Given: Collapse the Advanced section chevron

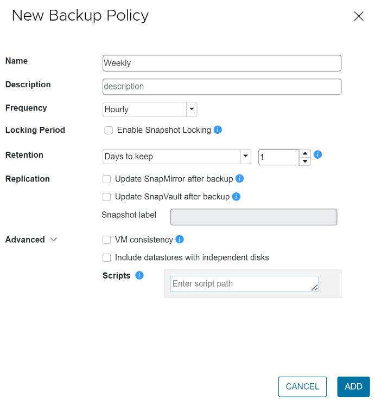Looking at the screenshot, I should 53,240.
